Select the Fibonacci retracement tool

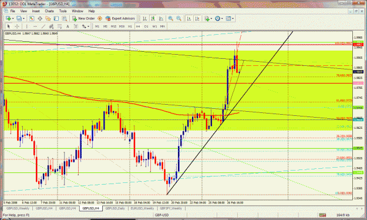(59, 26)
